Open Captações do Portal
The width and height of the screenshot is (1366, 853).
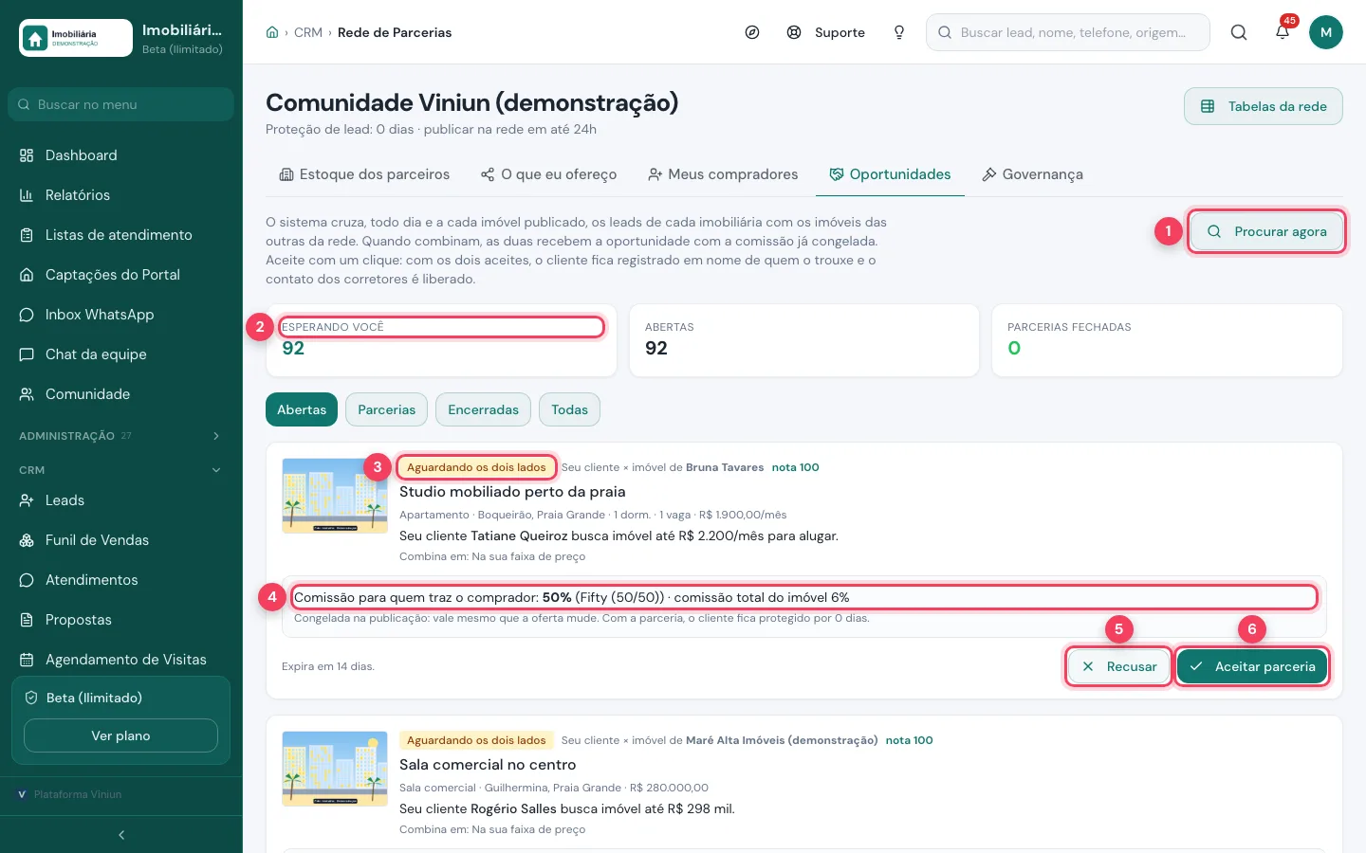pos(120,275)
